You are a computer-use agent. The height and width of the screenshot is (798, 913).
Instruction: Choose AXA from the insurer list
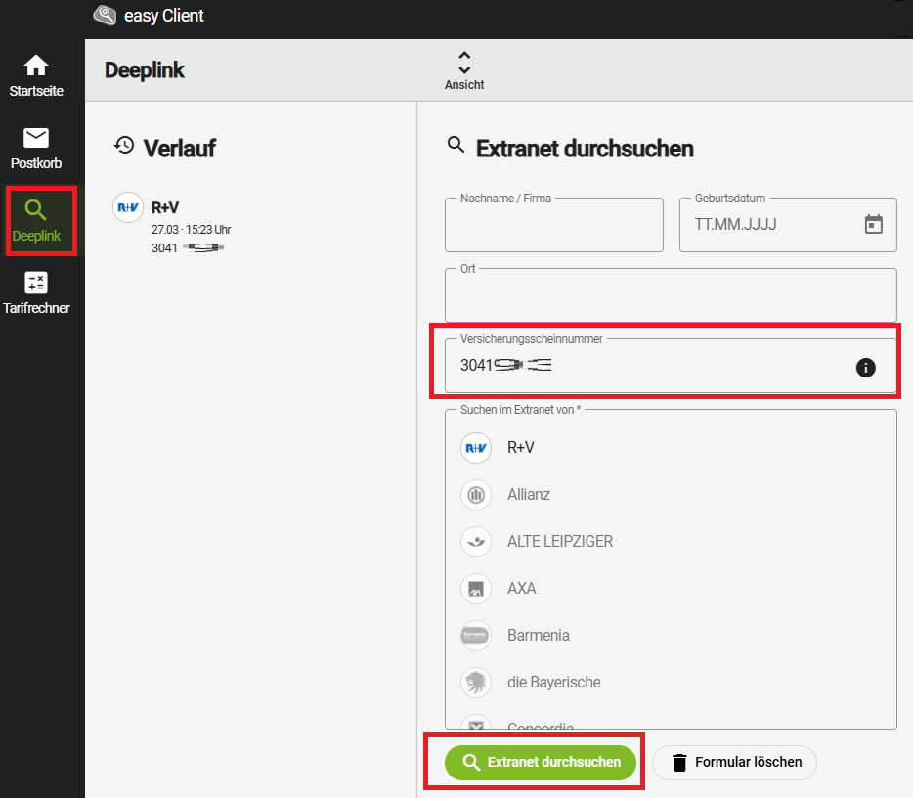(x=522, y=588)
